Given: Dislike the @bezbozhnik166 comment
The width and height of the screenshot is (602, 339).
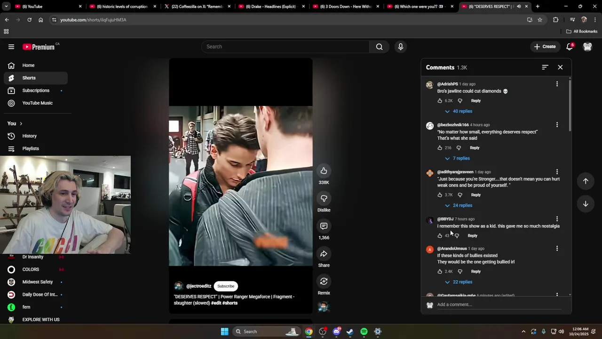Looking at the screenshot, I should (459, 148).
